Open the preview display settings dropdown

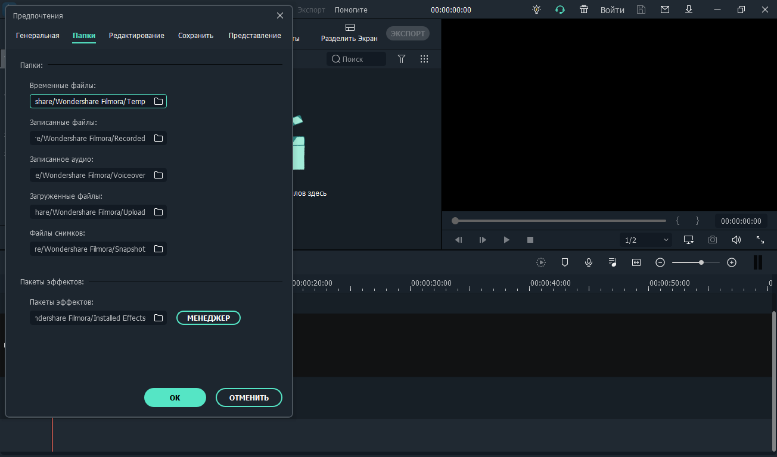tap(689, 240)
